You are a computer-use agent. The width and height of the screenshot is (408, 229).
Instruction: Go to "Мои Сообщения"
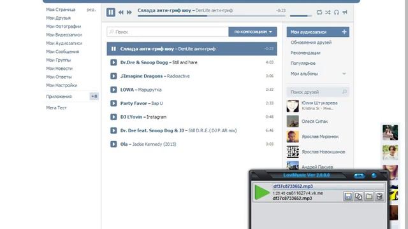click(x=62, y=52)
